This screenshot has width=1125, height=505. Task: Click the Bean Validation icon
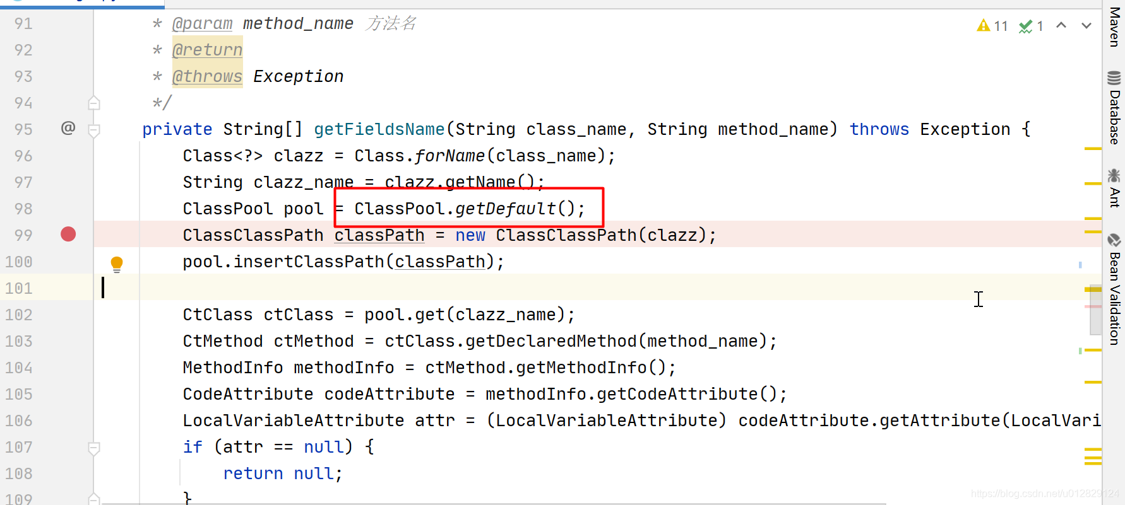1114,240
